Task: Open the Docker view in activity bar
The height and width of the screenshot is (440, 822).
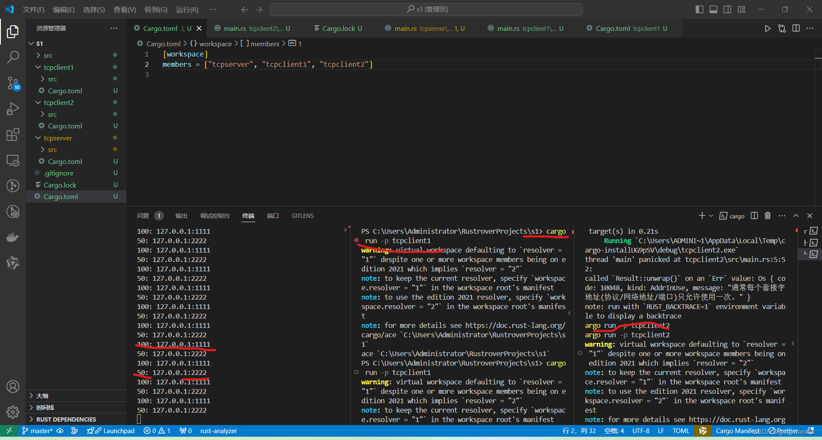Action: pyautogui.click(x=13, y=237)
